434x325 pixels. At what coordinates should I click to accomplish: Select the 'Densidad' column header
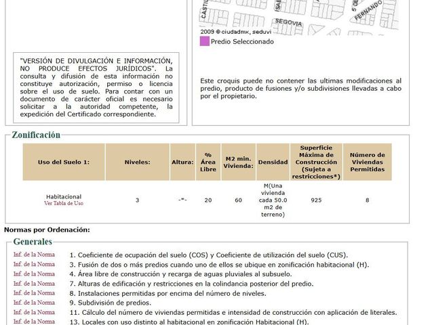click(273, 162)
